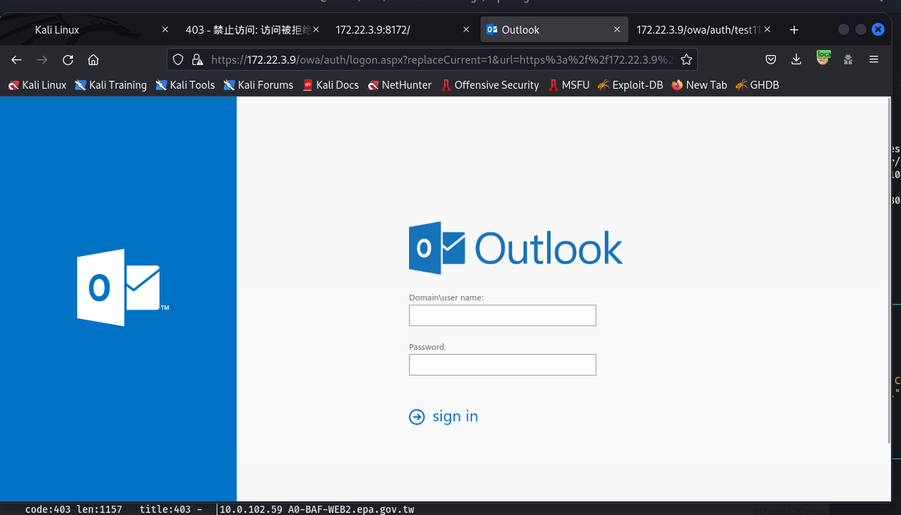Open the Pocket save icon
The width and height of the screenshot is (901, 515).
(x=771, y=60)
